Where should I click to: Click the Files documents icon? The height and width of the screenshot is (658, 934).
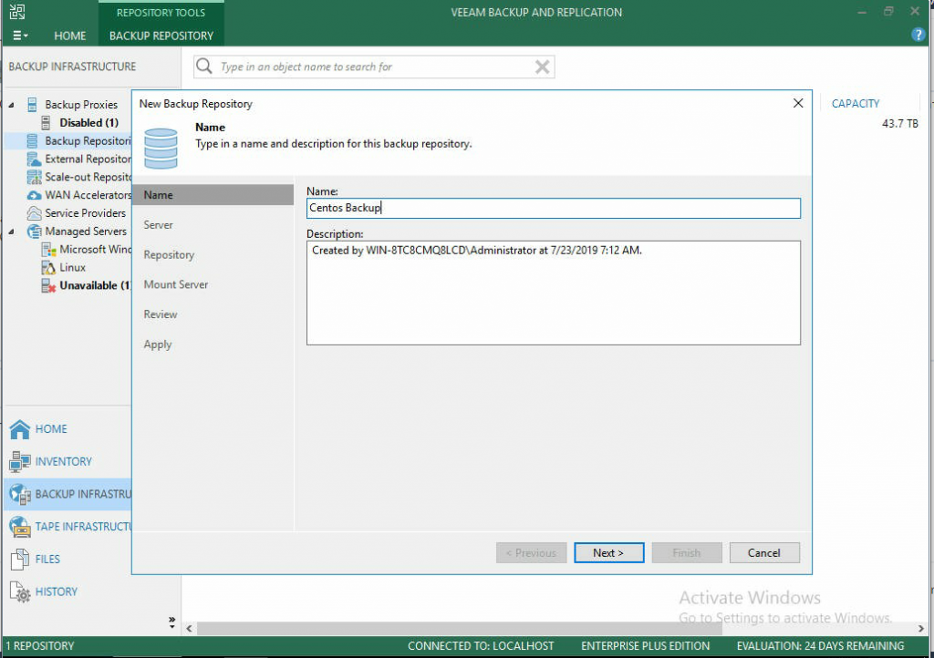click(20, 560)
